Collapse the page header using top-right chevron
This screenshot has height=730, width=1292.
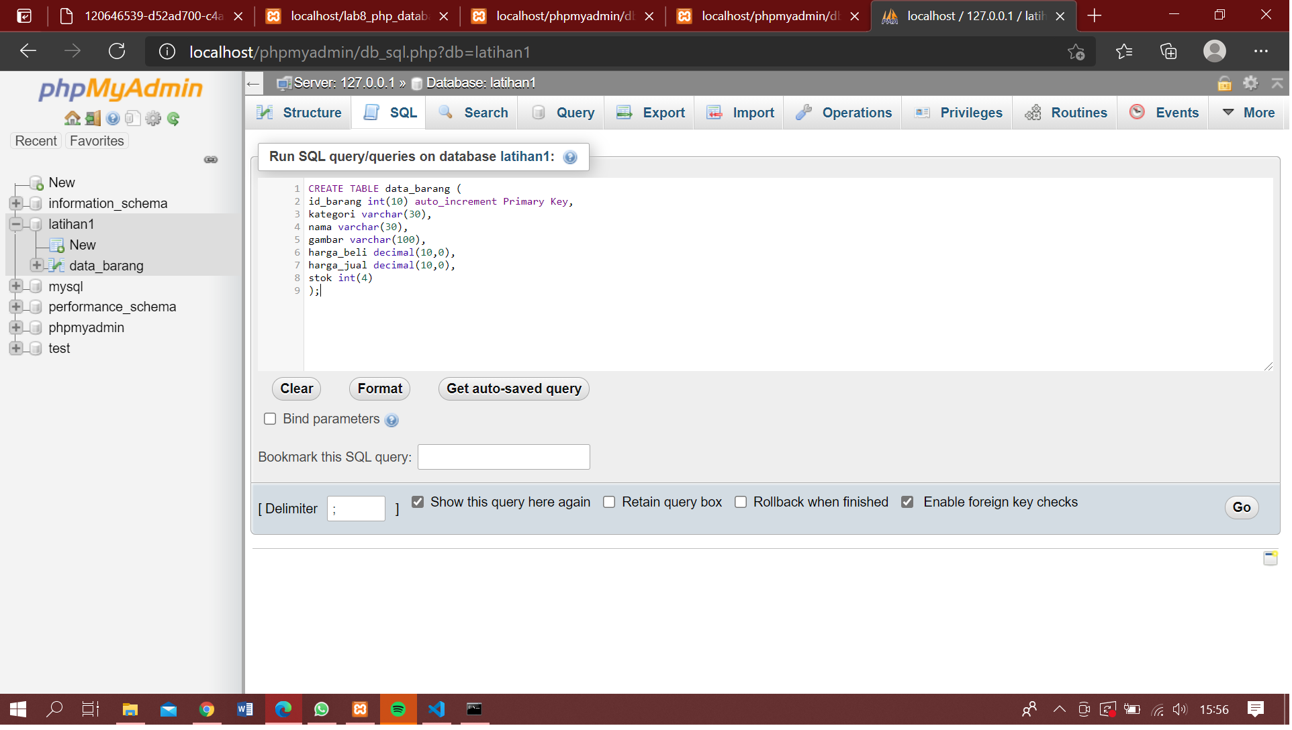point(1277,83)
